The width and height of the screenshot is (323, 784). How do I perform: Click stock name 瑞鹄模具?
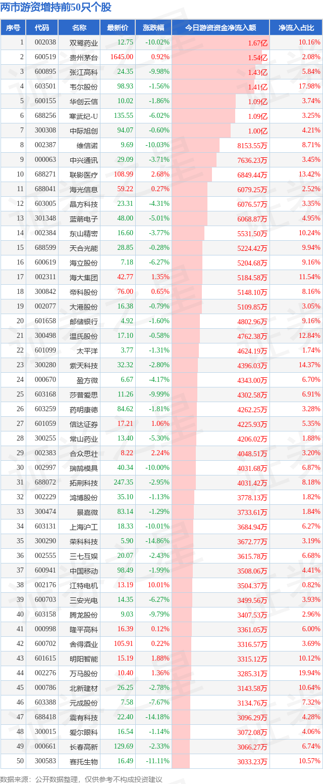point(84,468)
